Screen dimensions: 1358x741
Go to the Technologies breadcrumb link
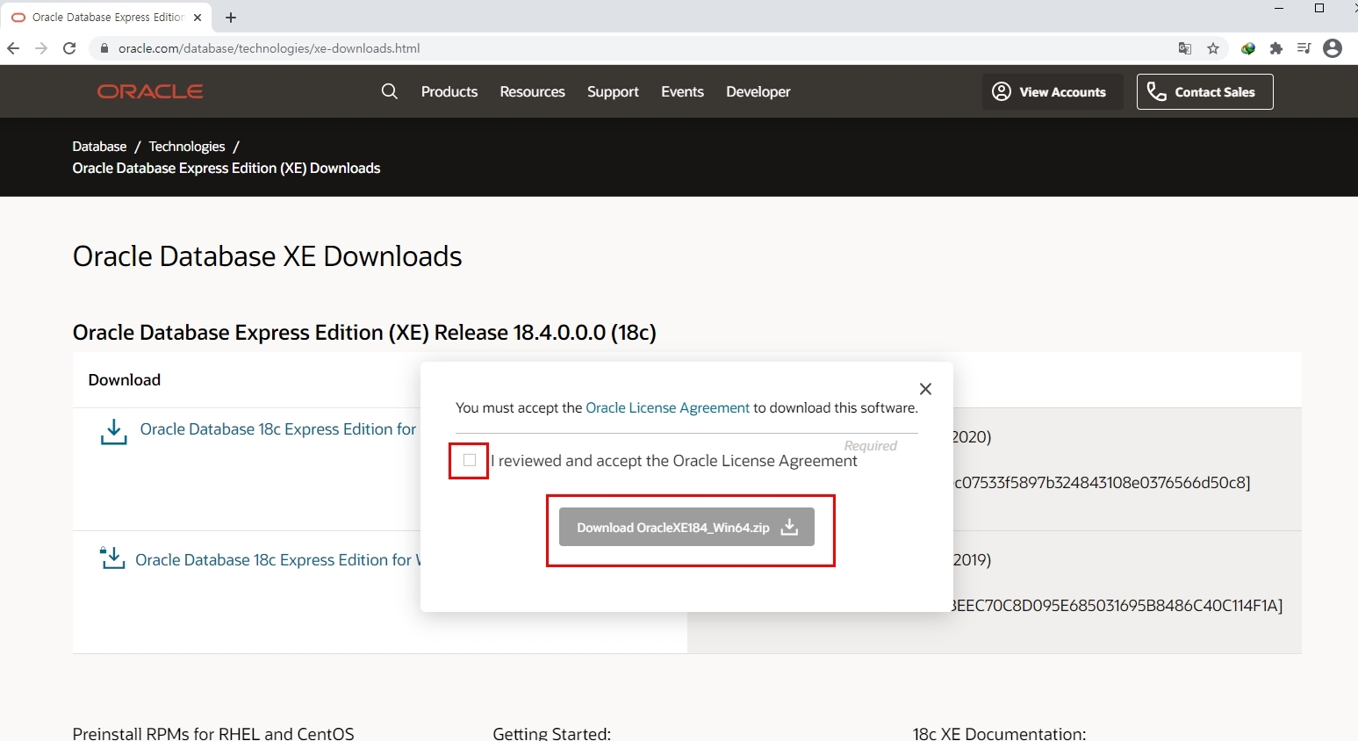tap(187, 146)
